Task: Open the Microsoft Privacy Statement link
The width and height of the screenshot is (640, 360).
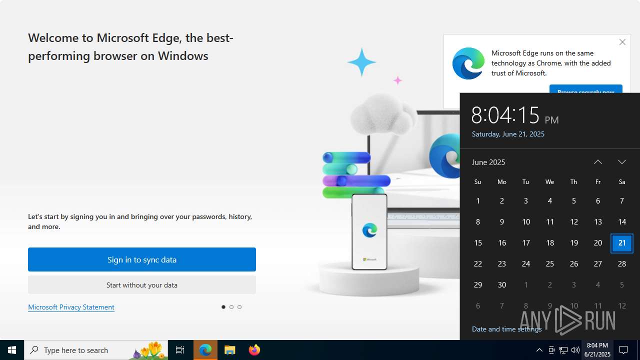Action: click(x=71, y=307)
